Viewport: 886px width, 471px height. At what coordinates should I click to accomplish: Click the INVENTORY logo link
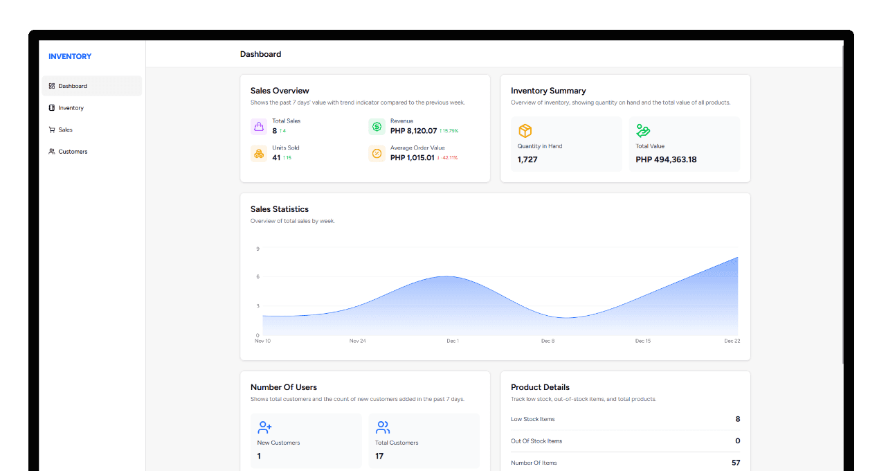click(70, 56)
